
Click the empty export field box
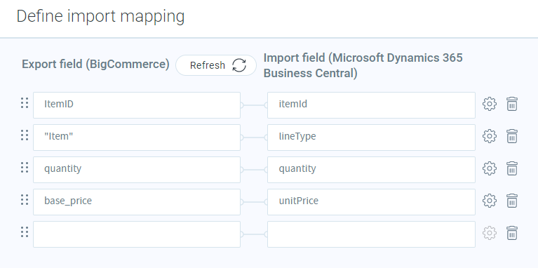[x=137, y=234]
